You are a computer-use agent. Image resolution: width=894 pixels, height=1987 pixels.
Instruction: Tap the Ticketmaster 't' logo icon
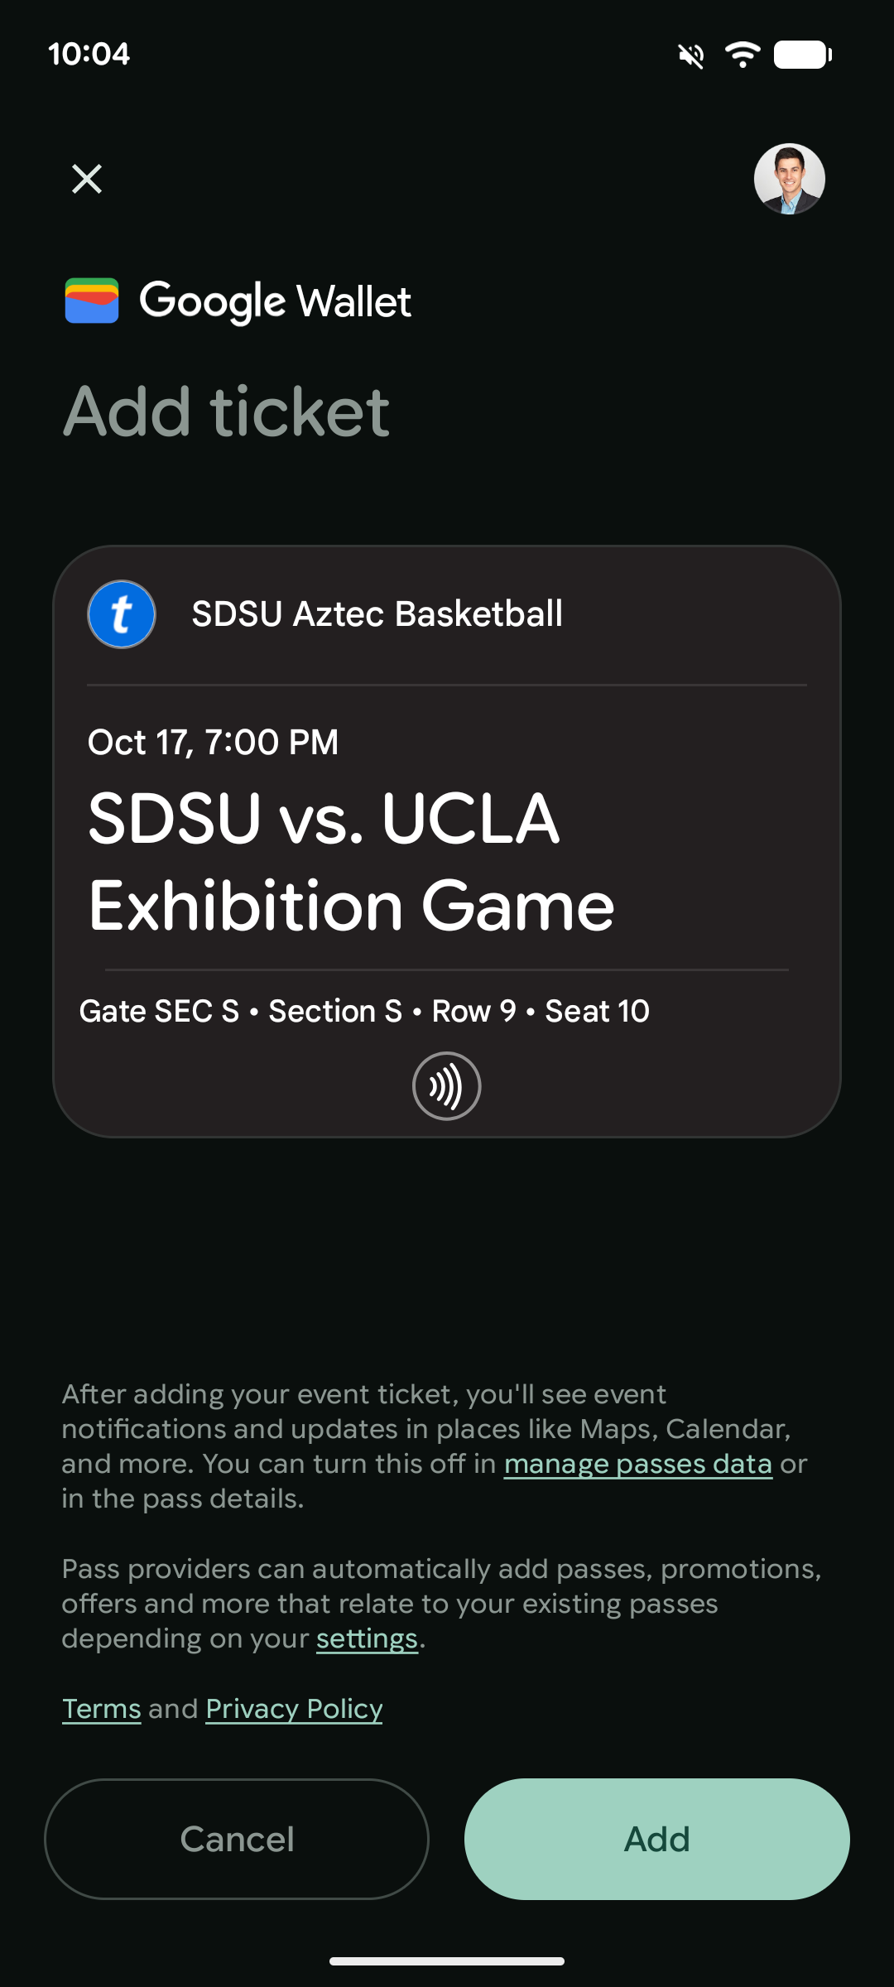coord(122,614)
